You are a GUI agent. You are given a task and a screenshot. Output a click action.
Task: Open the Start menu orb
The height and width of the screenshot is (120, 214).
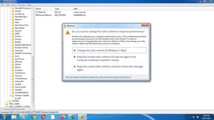4,117
